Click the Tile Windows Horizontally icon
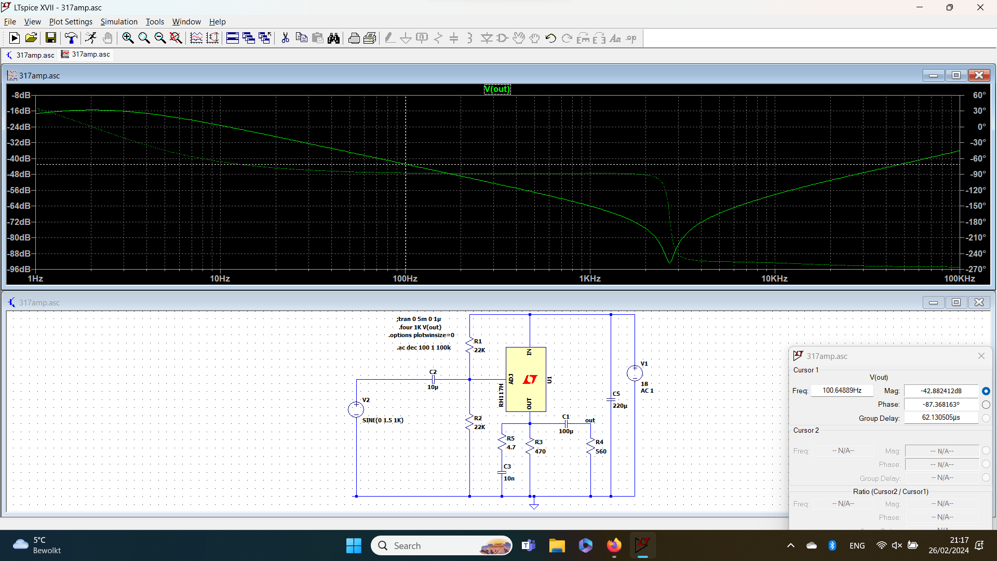This screenshot has height=561, width=997. pos(233,38)
